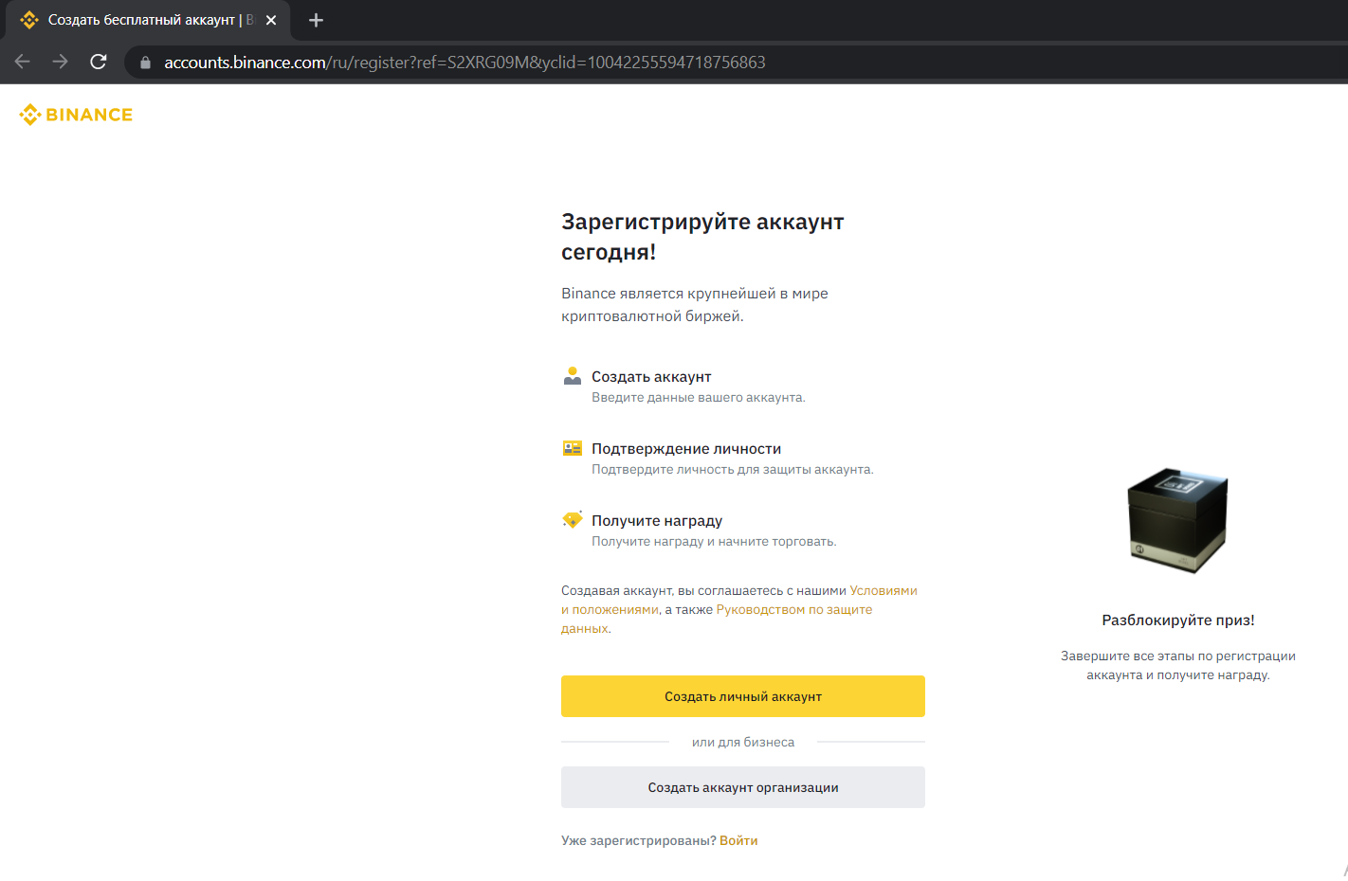This screenshot has width=1348, height=881.
Task: Click the black prize box image
Action: pos(1177,520)
